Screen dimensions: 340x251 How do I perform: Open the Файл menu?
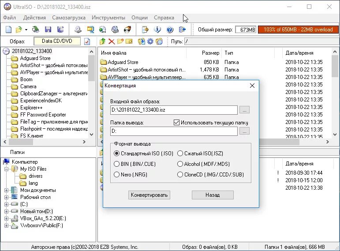point(10,18)
